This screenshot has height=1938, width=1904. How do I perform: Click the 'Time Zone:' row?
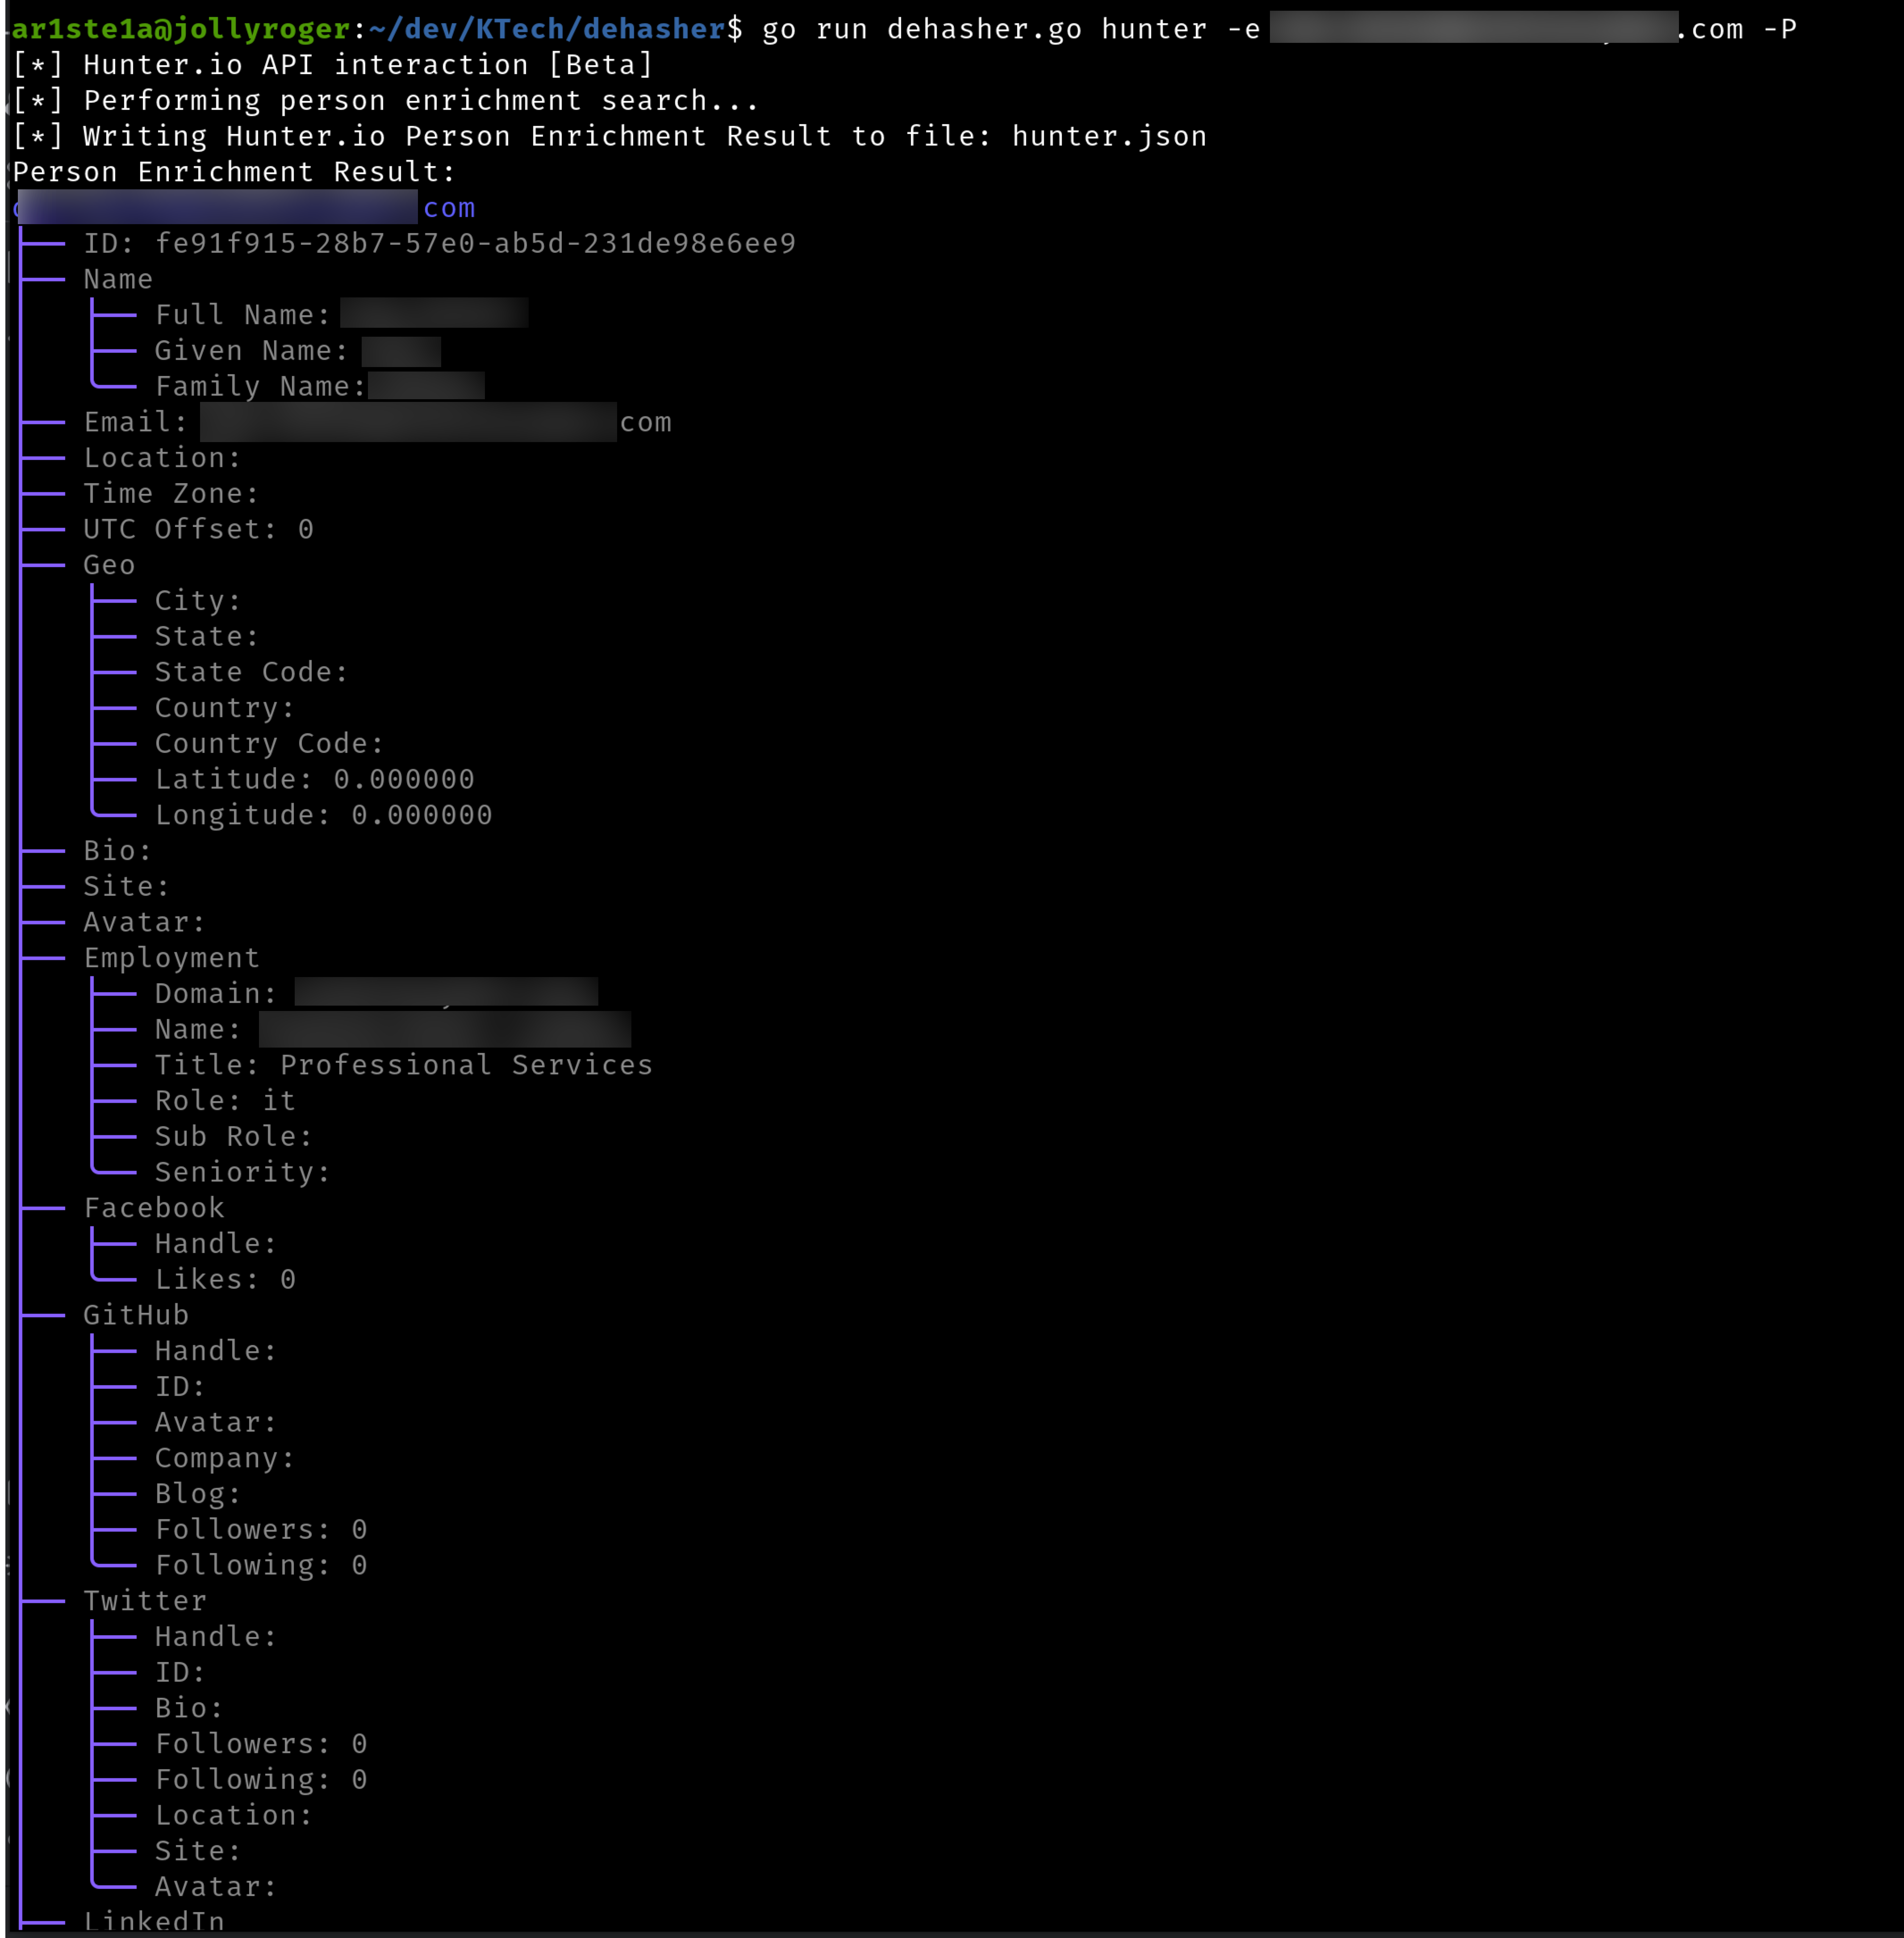[x=171, y=493]
